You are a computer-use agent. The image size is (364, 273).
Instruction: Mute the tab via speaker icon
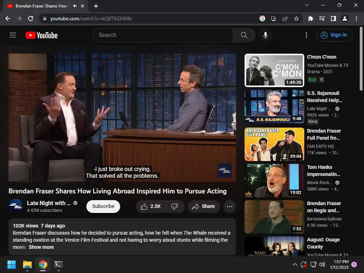point(75,6)
